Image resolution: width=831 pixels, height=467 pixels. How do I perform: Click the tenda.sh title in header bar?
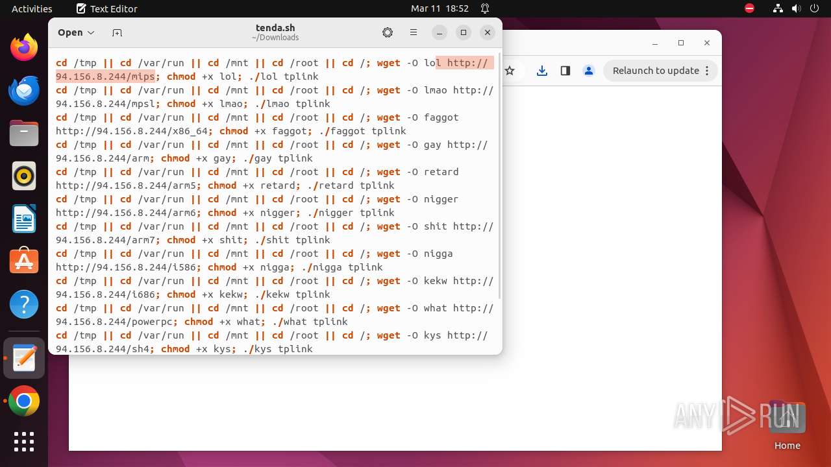275,28
